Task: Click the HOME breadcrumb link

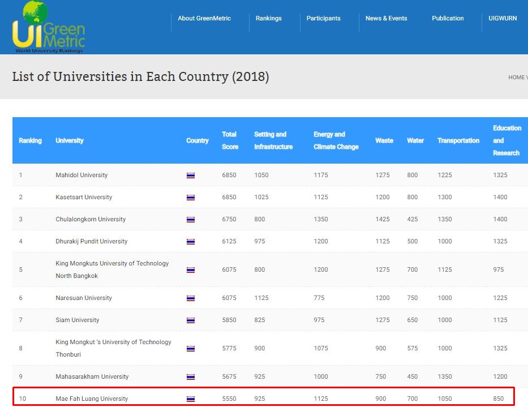Action: tap(516, 77)
